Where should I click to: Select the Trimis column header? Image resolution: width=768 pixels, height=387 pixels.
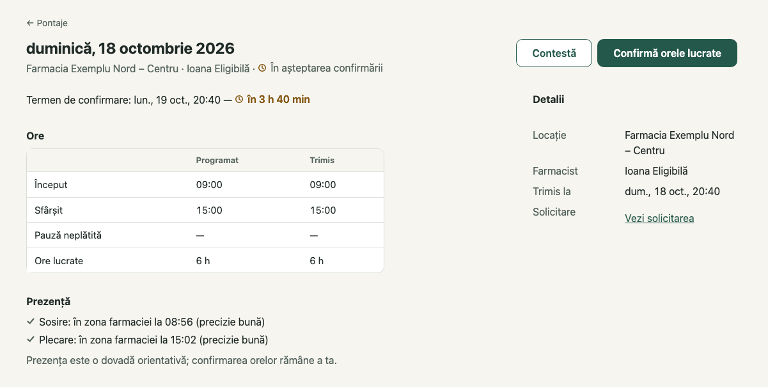pyautogui.click(x=322, y=160)
